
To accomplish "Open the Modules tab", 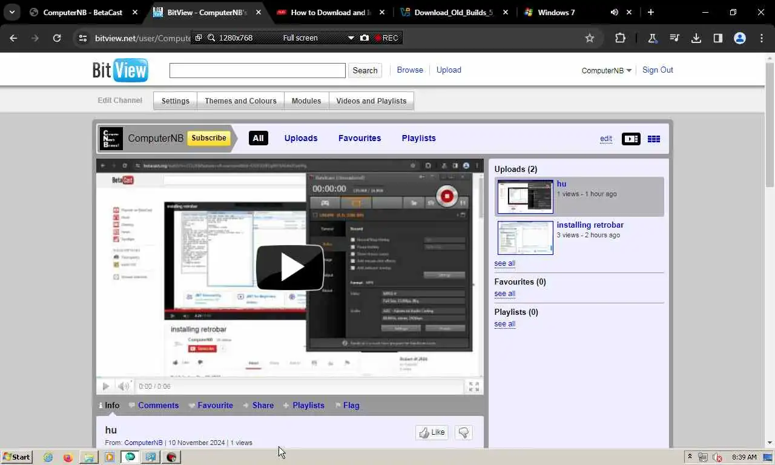I will (x=306, y=101).
